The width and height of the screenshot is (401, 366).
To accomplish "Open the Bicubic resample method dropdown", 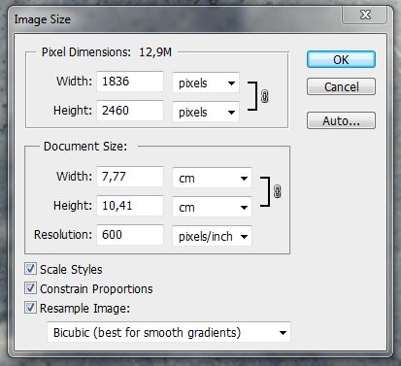I will pyautogui.click(x=169, y=332).
